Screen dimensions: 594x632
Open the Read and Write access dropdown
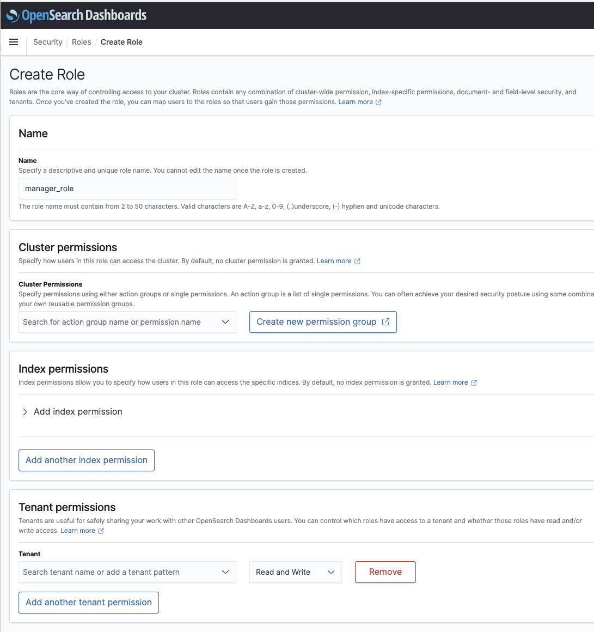point(296,572)
